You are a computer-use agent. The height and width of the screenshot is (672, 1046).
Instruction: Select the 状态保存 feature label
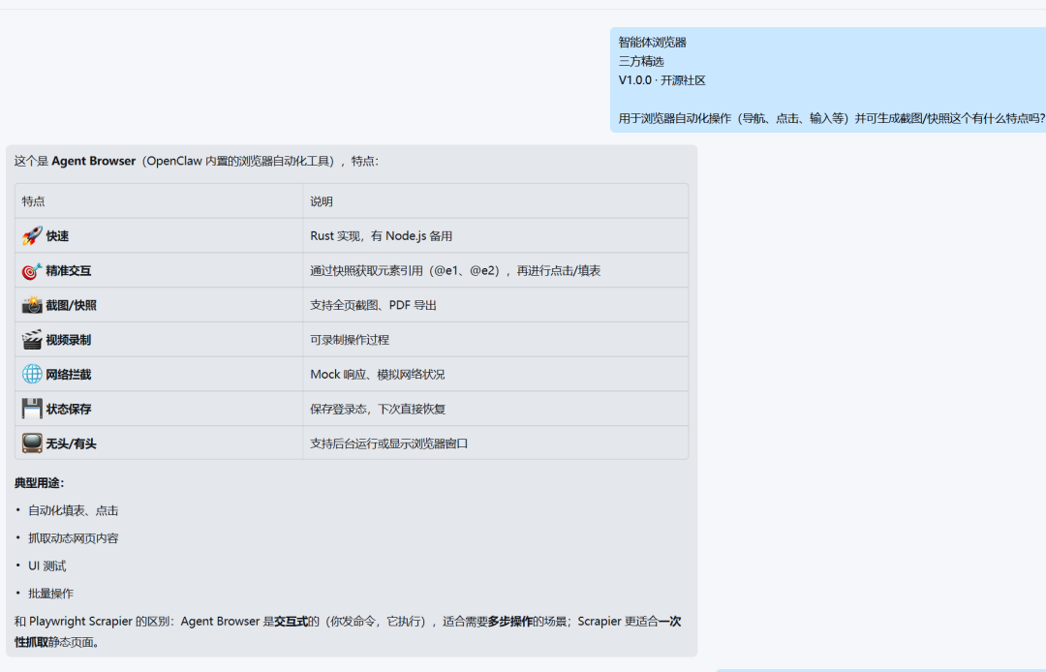69,410
